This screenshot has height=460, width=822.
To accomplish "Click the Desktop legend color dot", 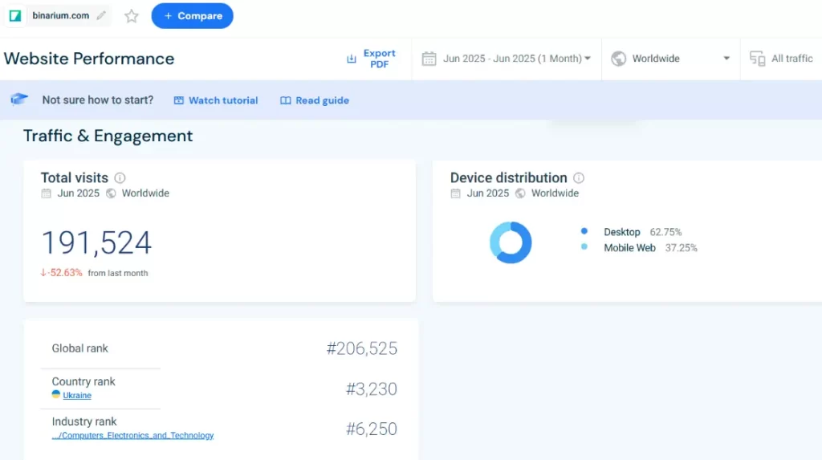I will click(x=584, y=230).
